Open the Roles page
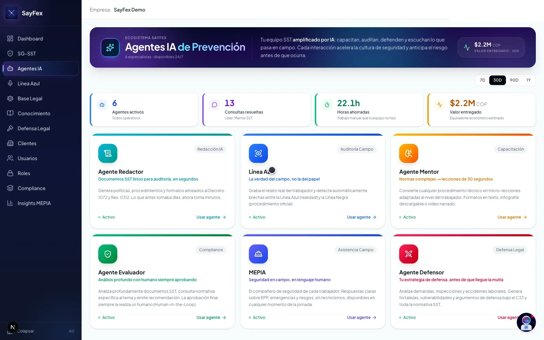The height and width of the screenshot is (340, 544). click(x=41, y=173)
